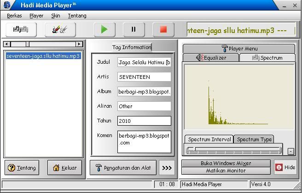The width and height of the screenshot is (302, 193).
Task: Adjust the Spectrum Interval slider
Action: click(233, 149)
